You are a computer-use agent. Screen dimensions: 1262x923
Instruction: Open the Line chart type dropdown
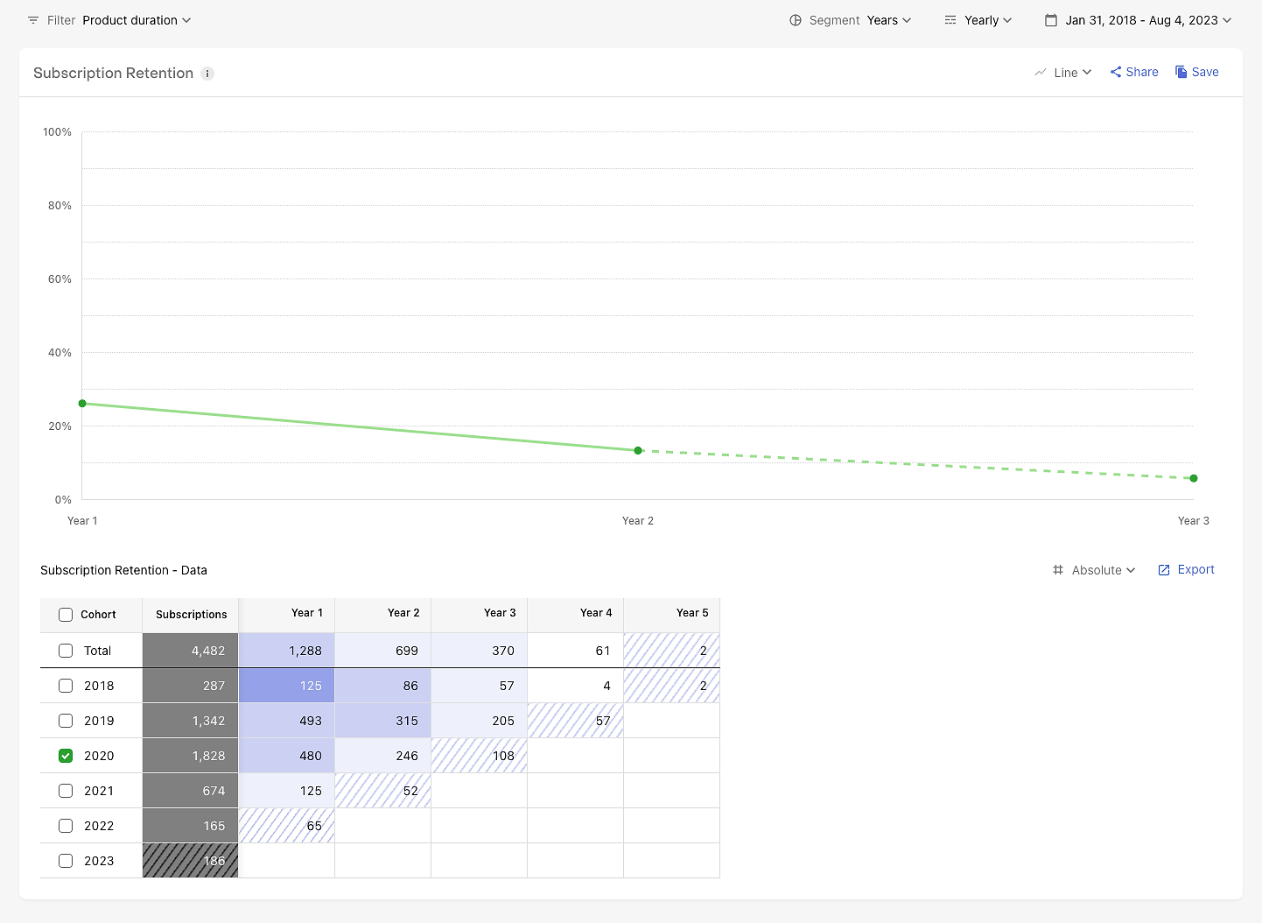1072,73
